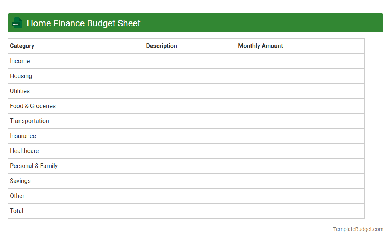Click the Healthcare category cell

pos(24,151)
